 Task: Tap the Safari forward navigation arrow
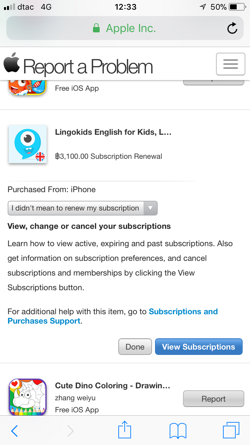70,430
